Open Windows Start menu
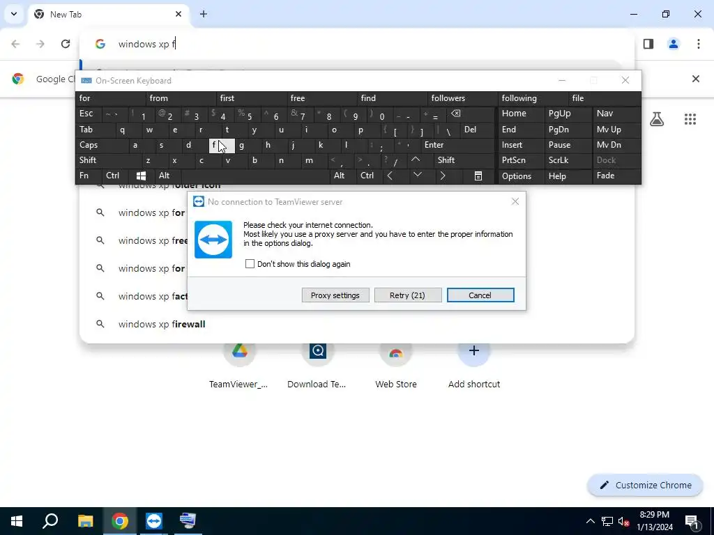Image resolution: width=714 pixels, height=535 pixels. tap(17, 521)
